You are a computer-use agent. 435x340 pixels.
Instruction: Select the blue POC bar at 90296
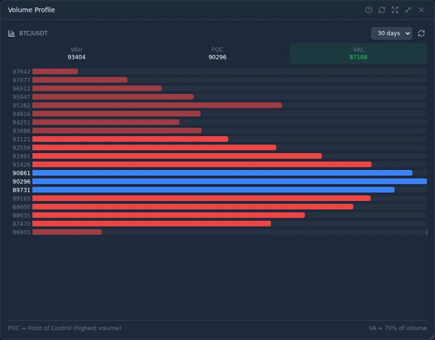pos(230,181)
